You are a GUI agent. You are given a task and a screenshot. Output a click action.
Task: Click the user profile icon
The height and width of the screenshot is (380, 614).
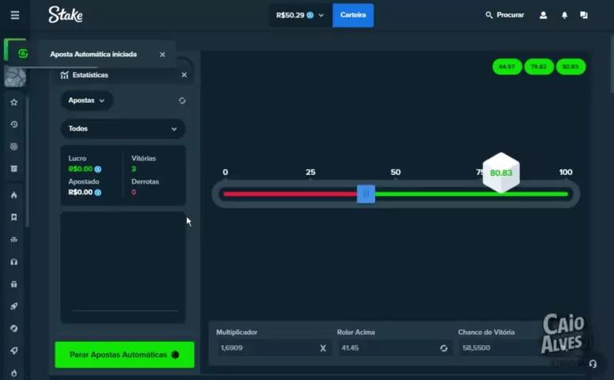click(x=543, y=15)
